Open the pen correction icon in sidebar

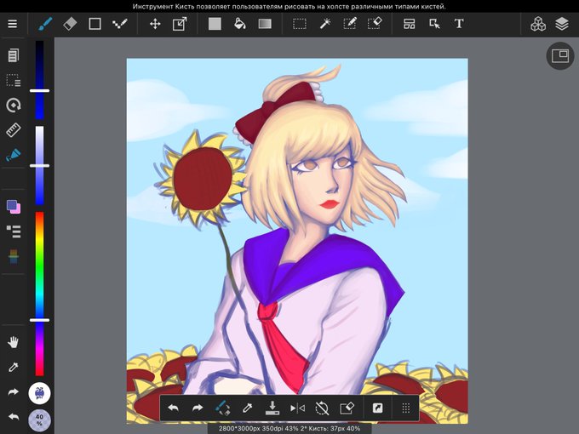click(x=14, y=155)
